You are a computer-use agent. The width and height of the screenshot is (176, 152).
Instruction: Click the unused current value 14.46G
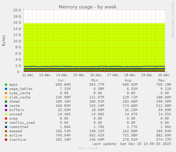click(64, 114)
